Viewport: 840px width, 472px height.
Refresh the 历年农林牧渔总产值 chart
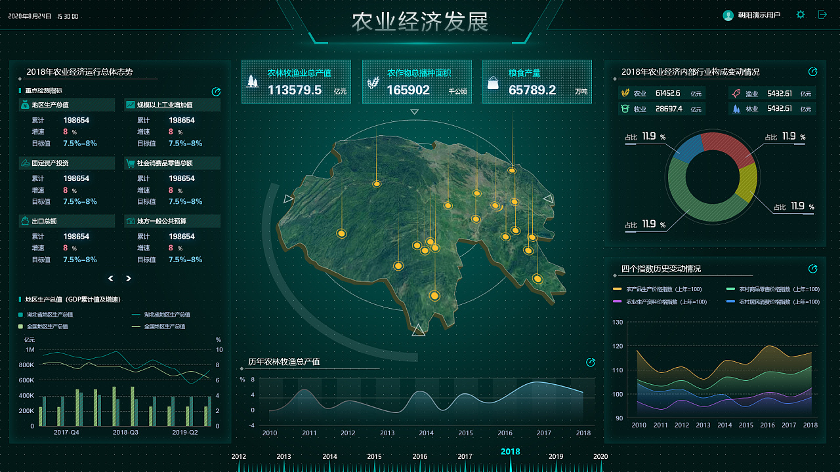(x=591, y=362)
